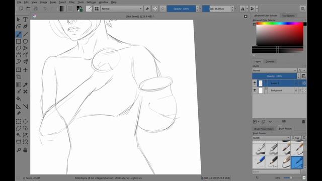The image size is (322, 181).
Task: Select the Pan hand tool
Action: [x=25, y=150]
